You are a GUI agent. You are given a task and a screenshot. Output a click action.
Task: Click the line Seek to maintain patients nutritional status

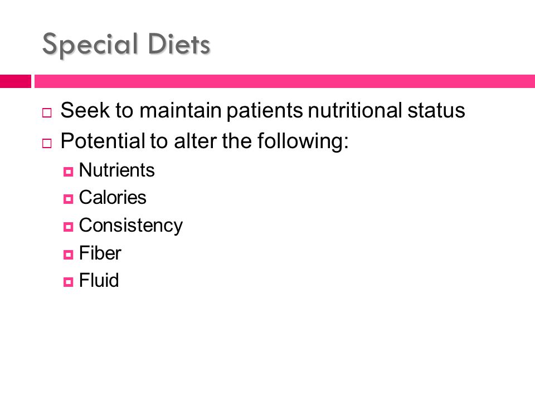coord(262,110)
